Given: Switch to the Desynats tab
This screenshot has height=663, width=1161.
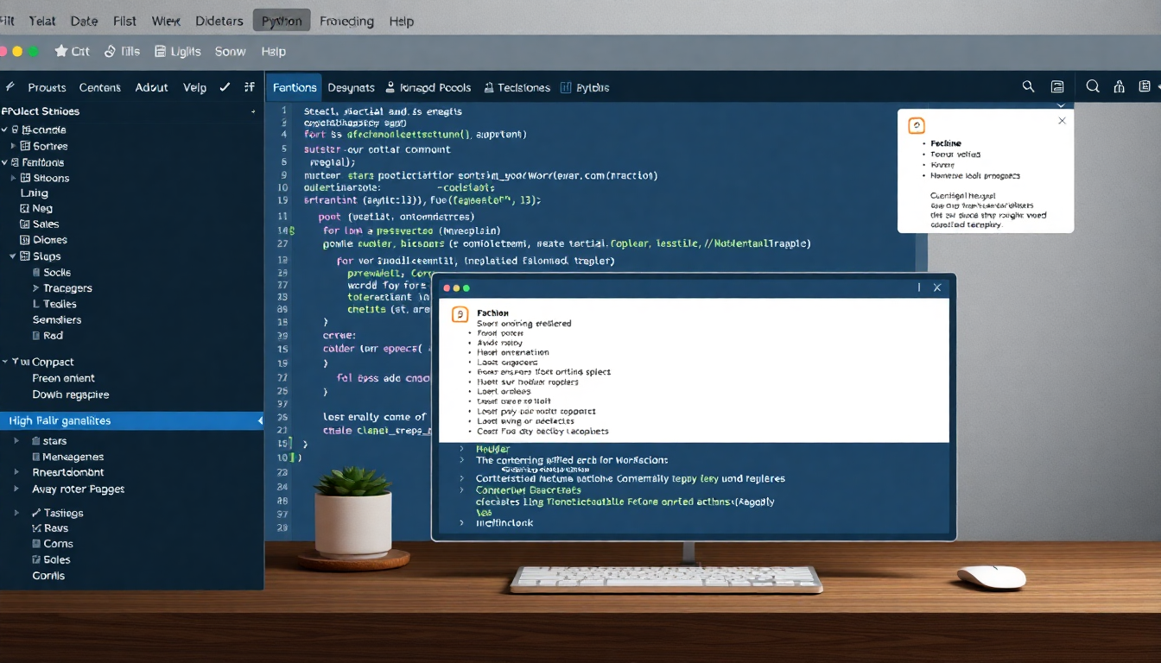Looking at the screenshot, I should (x=351, y=88).
